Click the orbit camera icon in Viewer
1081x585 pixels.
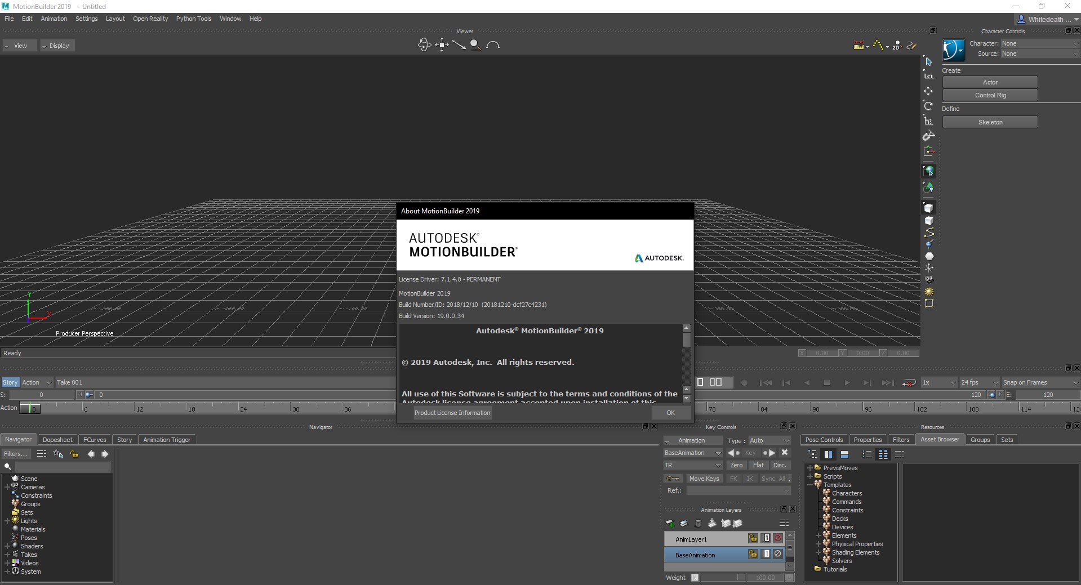coord(424,44)
